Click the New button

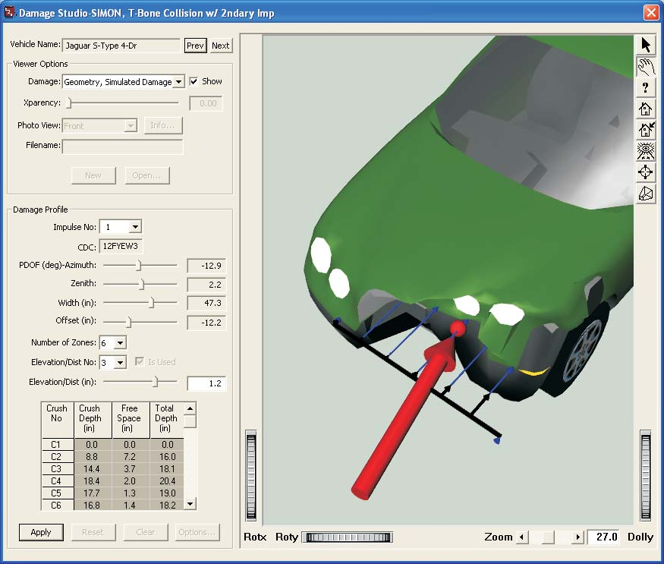(93, 175)
